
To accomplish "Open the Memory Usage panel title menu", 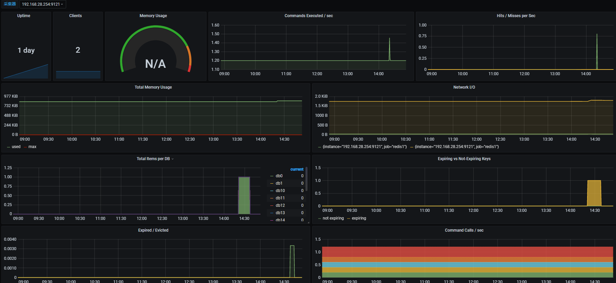I will point(153,16).
